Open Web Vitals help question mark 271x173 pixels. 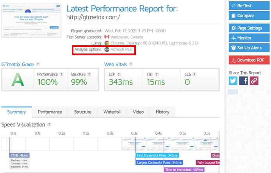tap(131, 64)
